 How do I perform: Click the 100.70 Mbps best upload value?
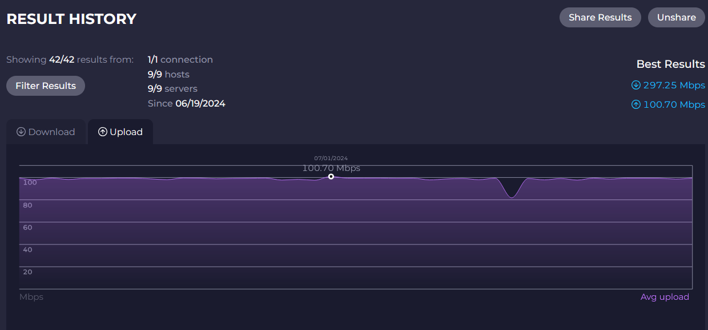[674, 104]
